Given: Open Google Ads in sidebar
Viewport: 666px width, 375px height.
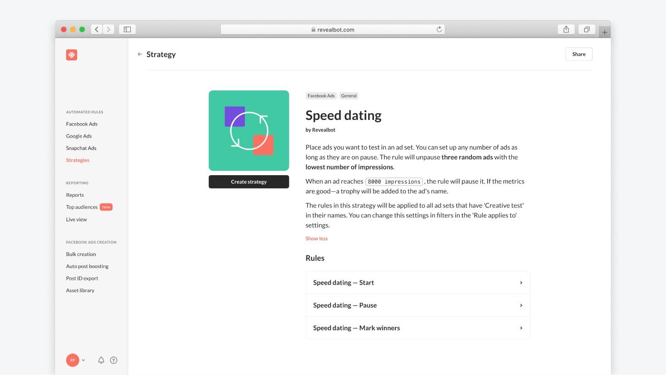Looking at the screenshot, I should click(x=79, y=136).
